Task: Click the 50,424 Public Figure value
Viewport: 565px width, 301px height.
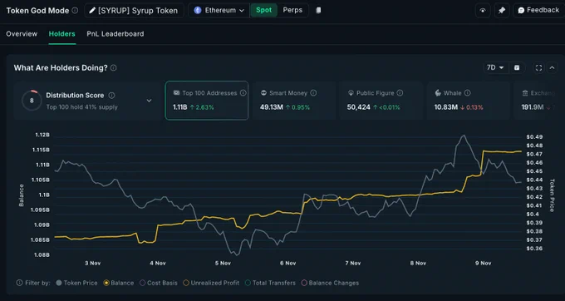Action: tap(359, 107)
